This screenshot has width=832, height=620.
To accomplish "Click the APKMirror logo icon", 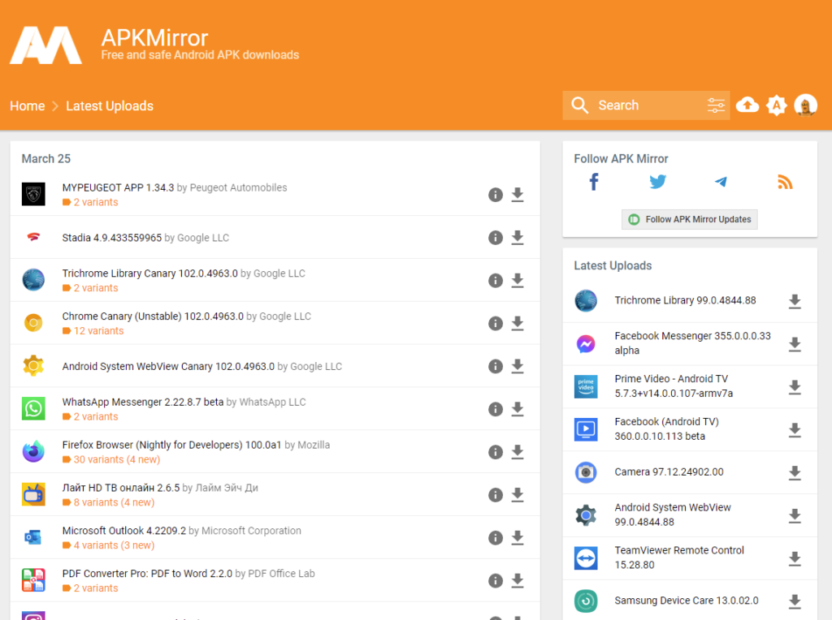I will click(46, 45).
